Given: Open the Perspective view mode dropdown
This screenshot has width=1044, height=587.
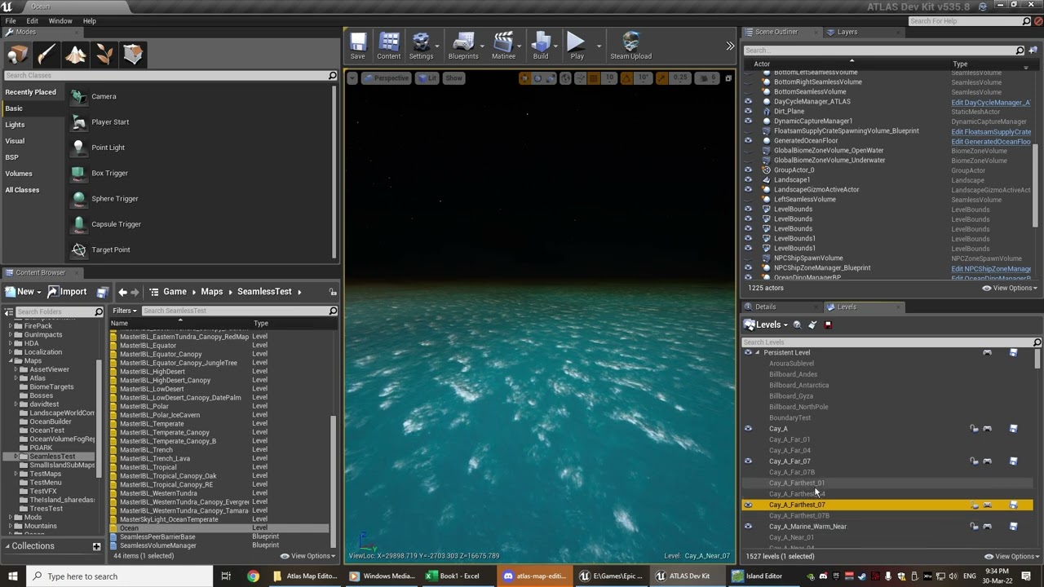Looking at the screenshot, I should (x=386, y=78).
